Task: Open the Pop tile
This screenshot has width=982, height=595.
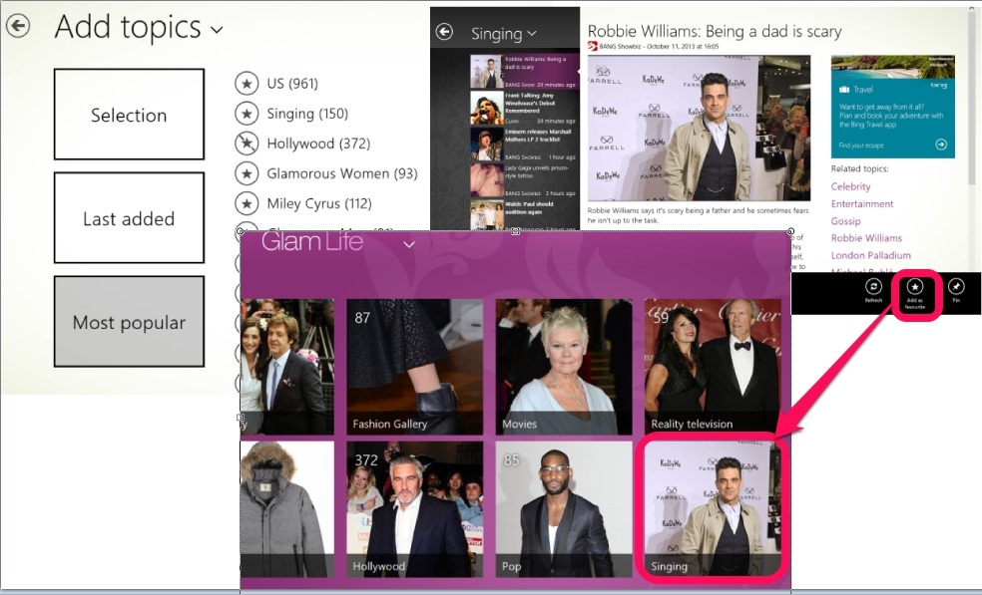Action: coord(564,509)
